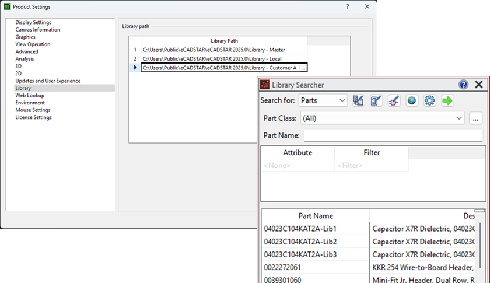Click the Lib1 Capacitor X7R Dielectric description
The width and height of the screenshot is (490, 283).
click(x=423, y=229)
